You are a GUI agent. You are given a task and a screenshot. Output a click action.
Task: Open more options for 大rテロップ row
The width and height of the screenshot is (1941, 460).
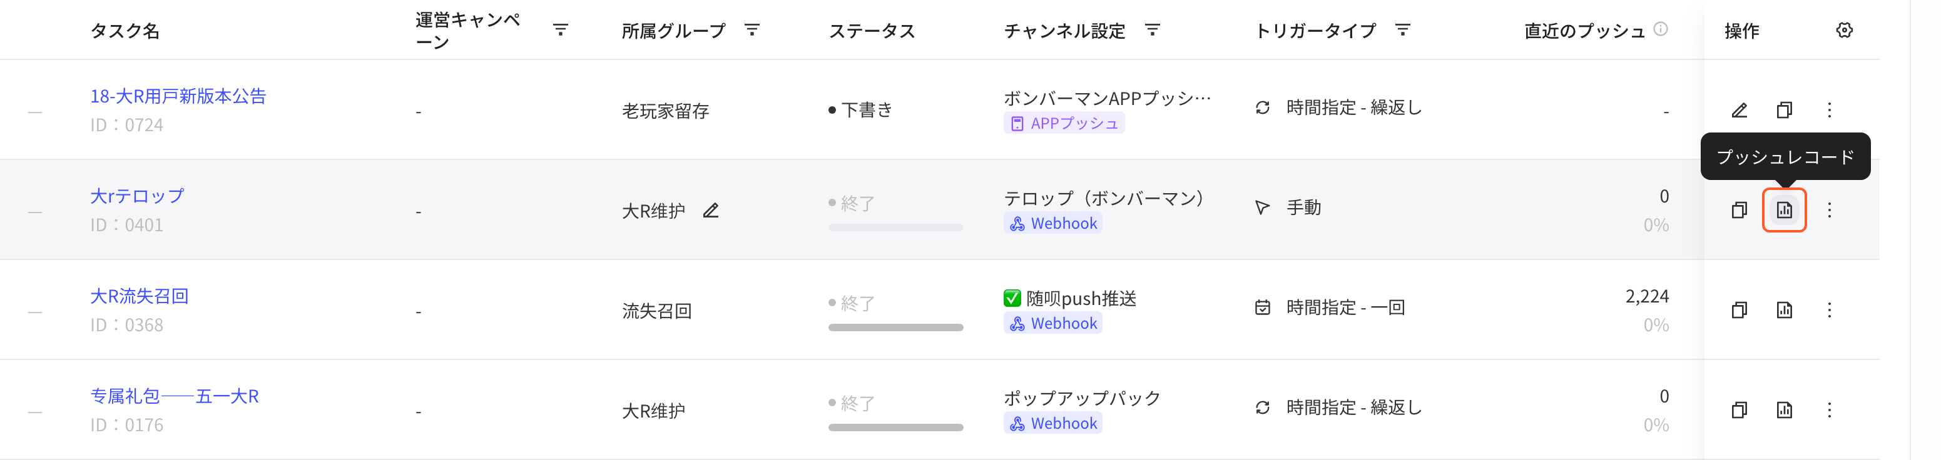point(1829,210)
